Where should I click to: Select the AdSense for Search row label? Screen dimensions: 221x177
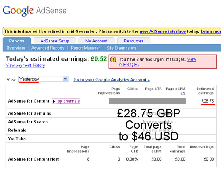click(28, 122)
